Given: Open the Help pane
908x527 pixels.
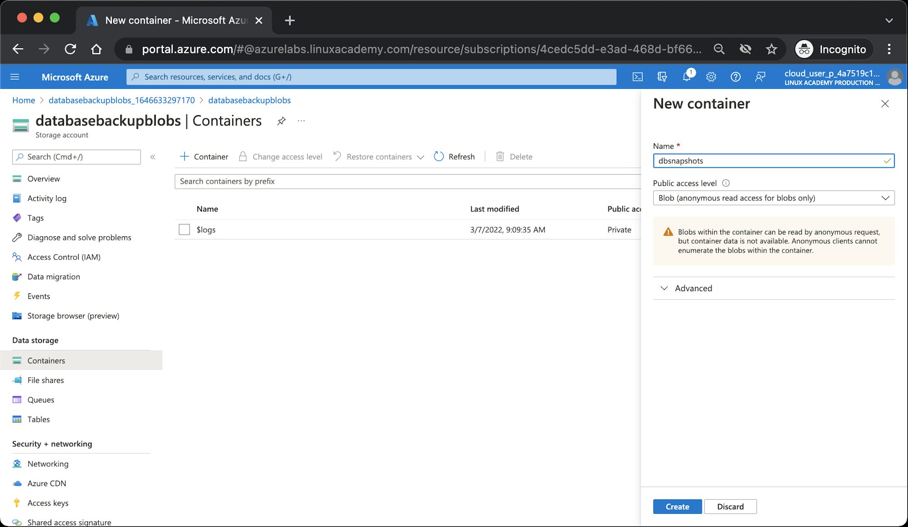Looking at the screenshot, I should 735,77.
